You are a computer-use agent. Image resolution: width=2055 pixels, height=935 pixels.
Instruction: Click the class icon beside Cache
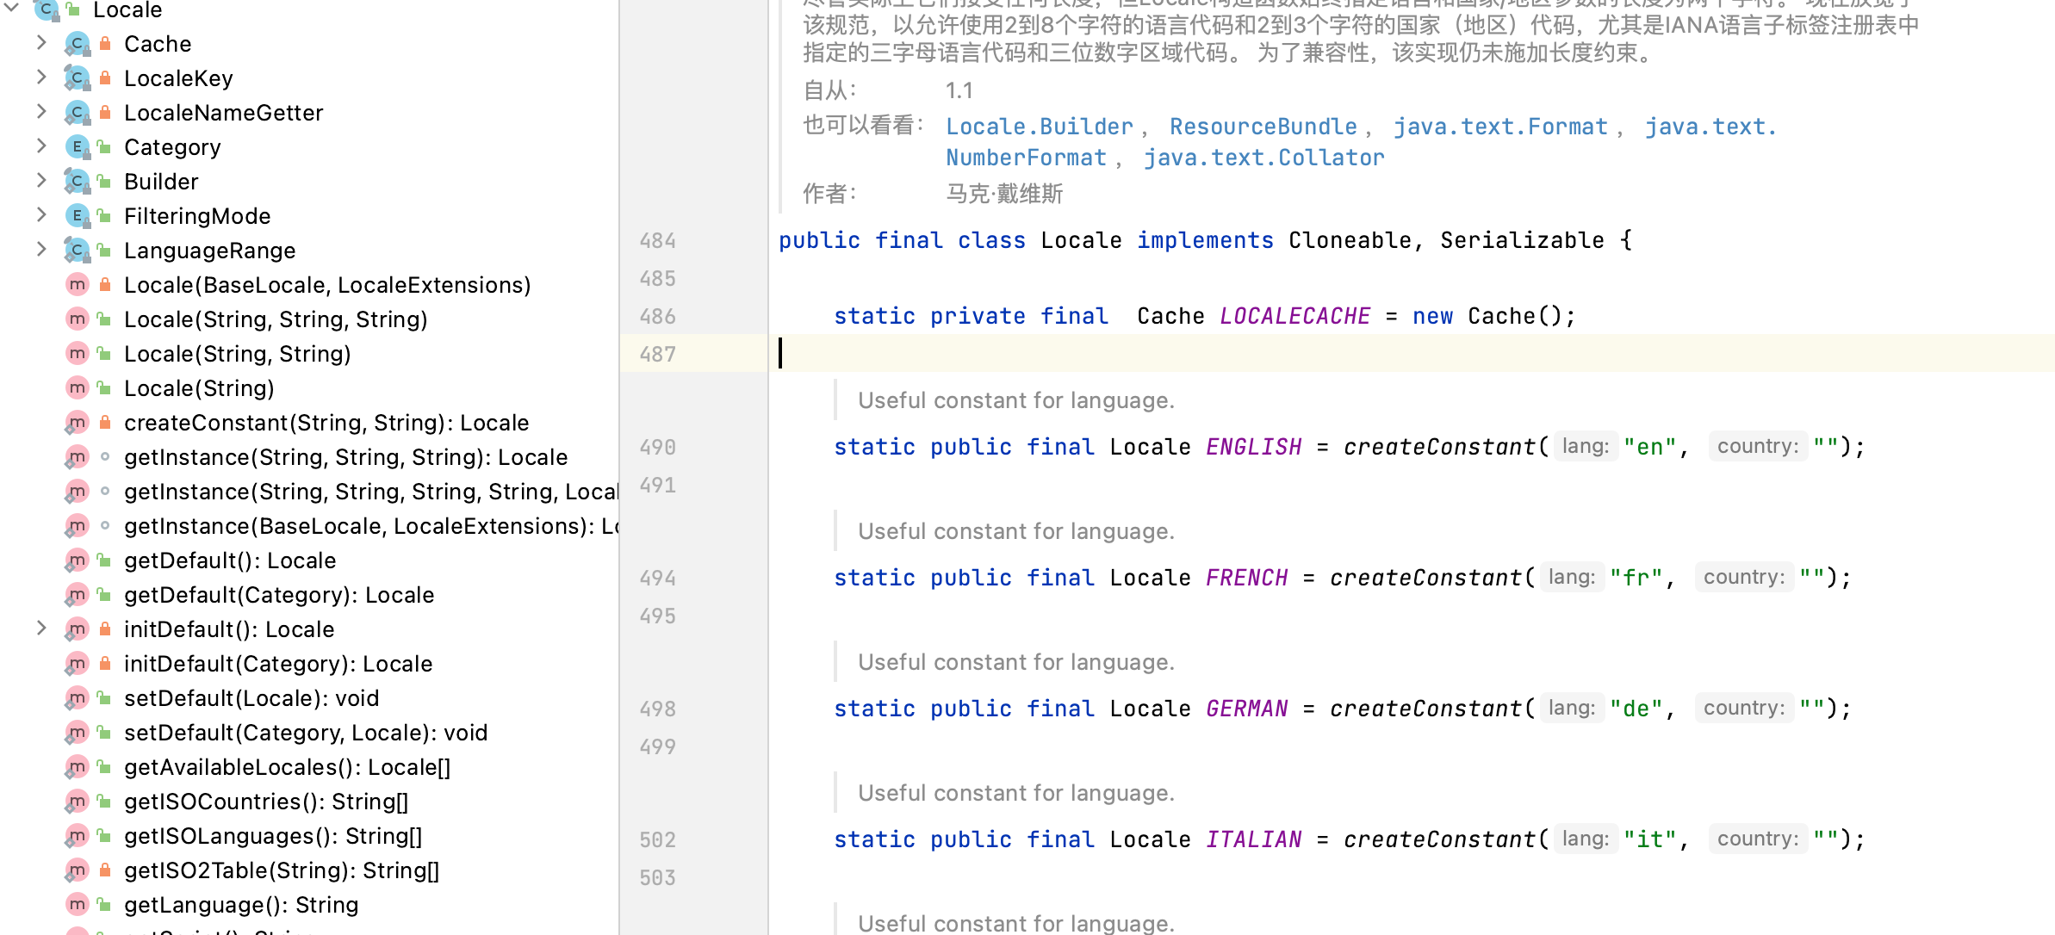78,44
